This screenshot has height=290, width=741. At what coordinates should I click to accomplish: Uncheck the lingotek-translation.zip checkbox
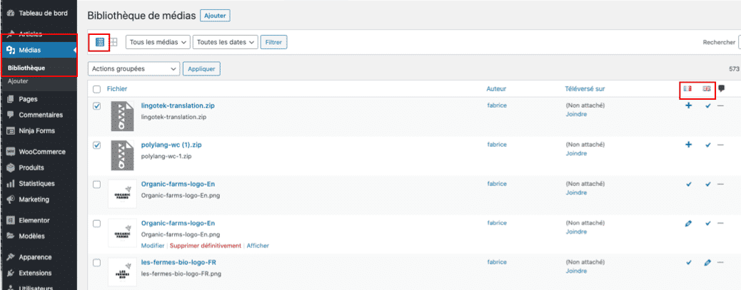[96, 106]
